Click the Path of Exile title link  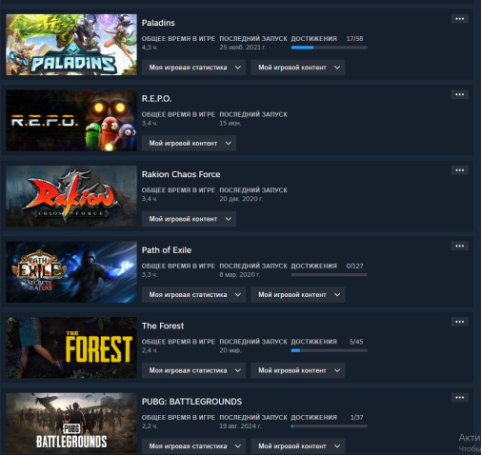[x=167, y=250]
